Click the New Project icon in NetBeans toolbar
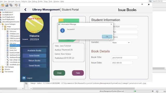166x93 pixels. 3,5
